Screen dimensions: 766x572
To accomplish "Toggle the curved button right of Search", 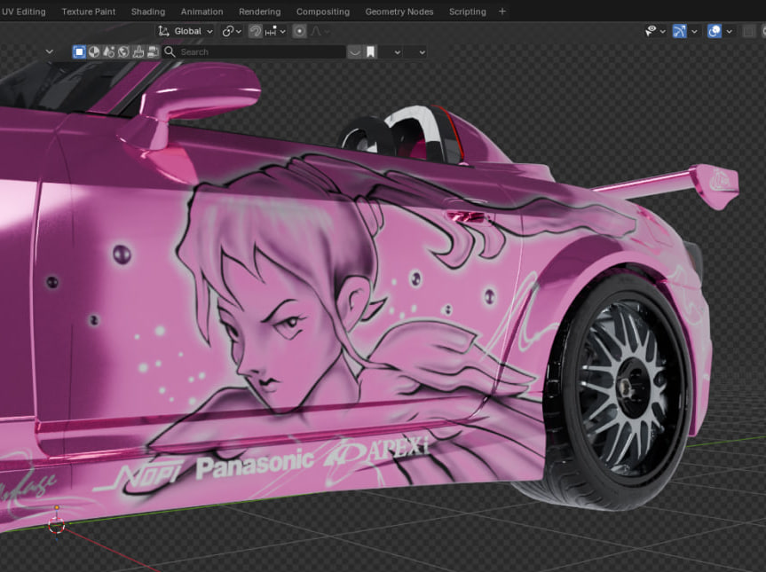I will [x=355, y=51].
